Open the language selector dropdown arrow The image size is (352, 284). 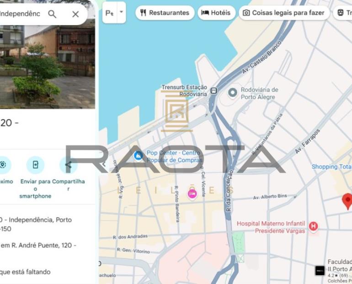tap(122, 12)
